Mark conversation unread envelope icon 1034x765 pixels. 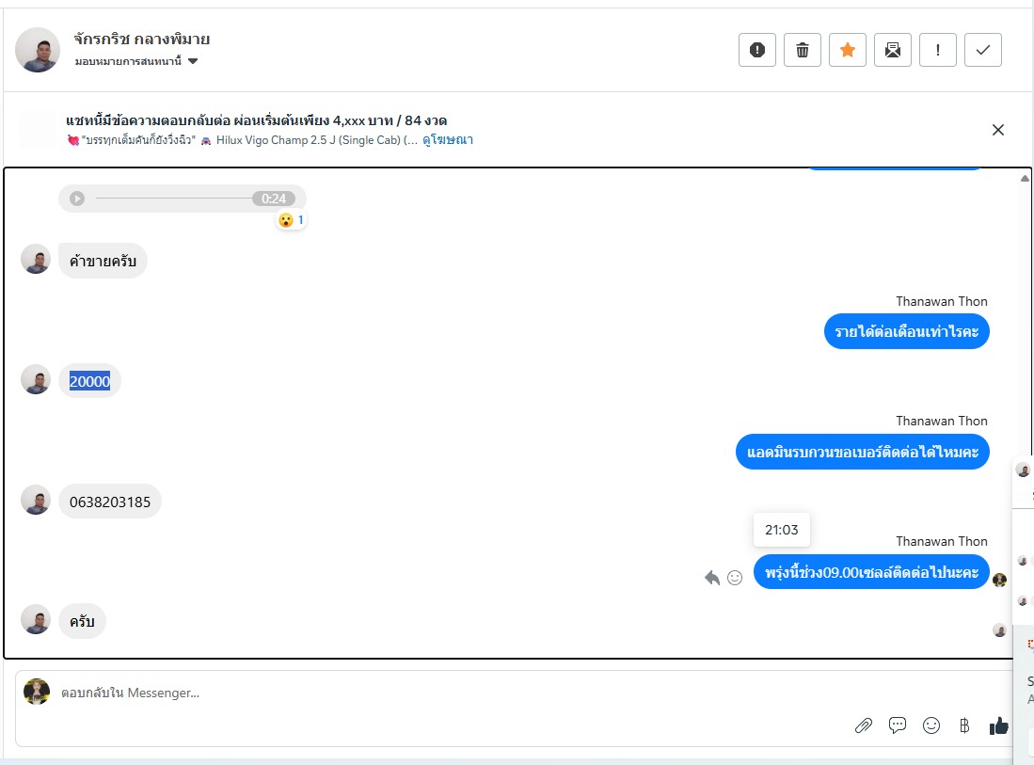(893, 50)
